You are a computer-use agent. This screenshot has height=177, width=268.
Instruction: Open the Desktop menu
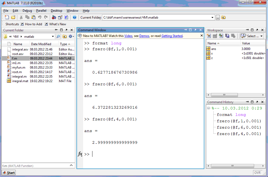tap(56, 11)
